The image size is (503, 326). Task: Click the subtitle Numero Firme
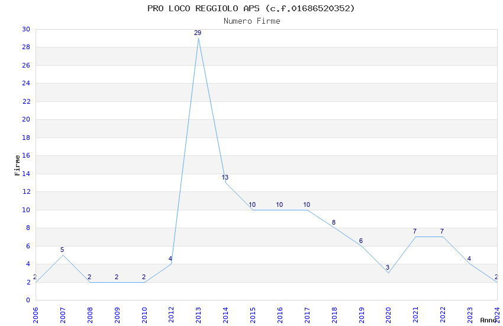tap(252, 21)
